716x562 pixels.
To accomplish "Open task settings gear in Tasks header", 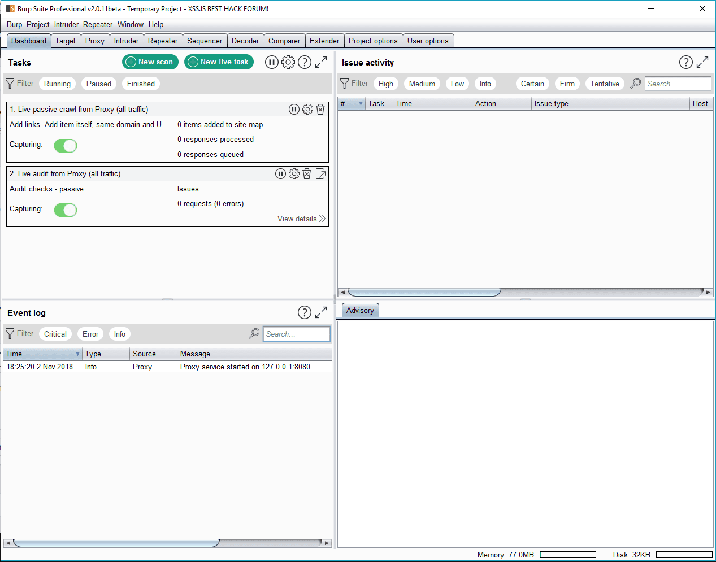I will [x=288, y=62].
